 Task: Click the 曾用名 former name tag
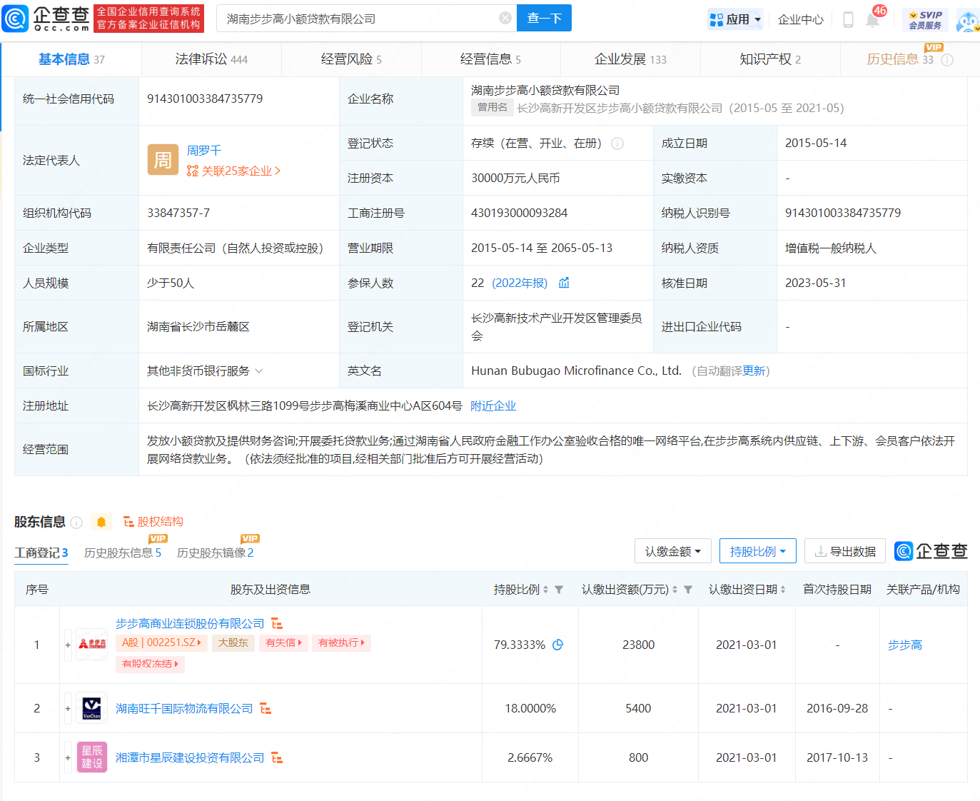tap(492, 108)
